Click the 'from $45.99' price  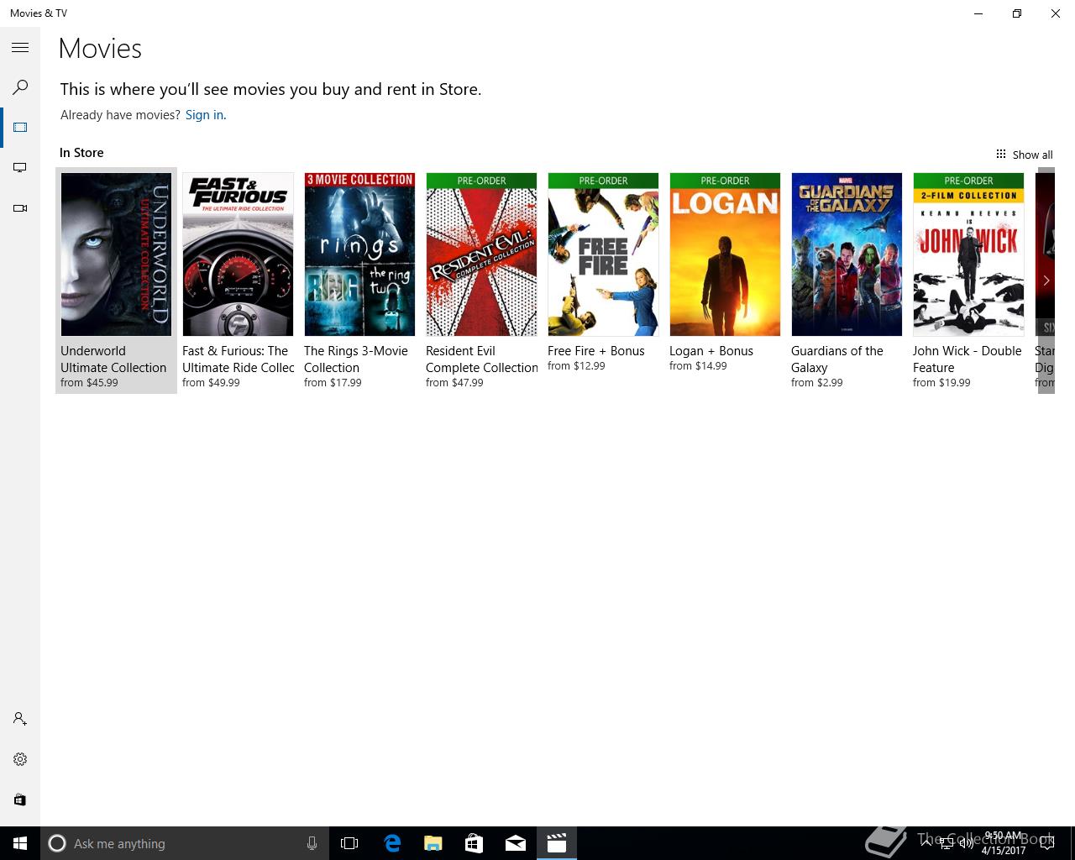pyautogui.click(x=89, y=383)
